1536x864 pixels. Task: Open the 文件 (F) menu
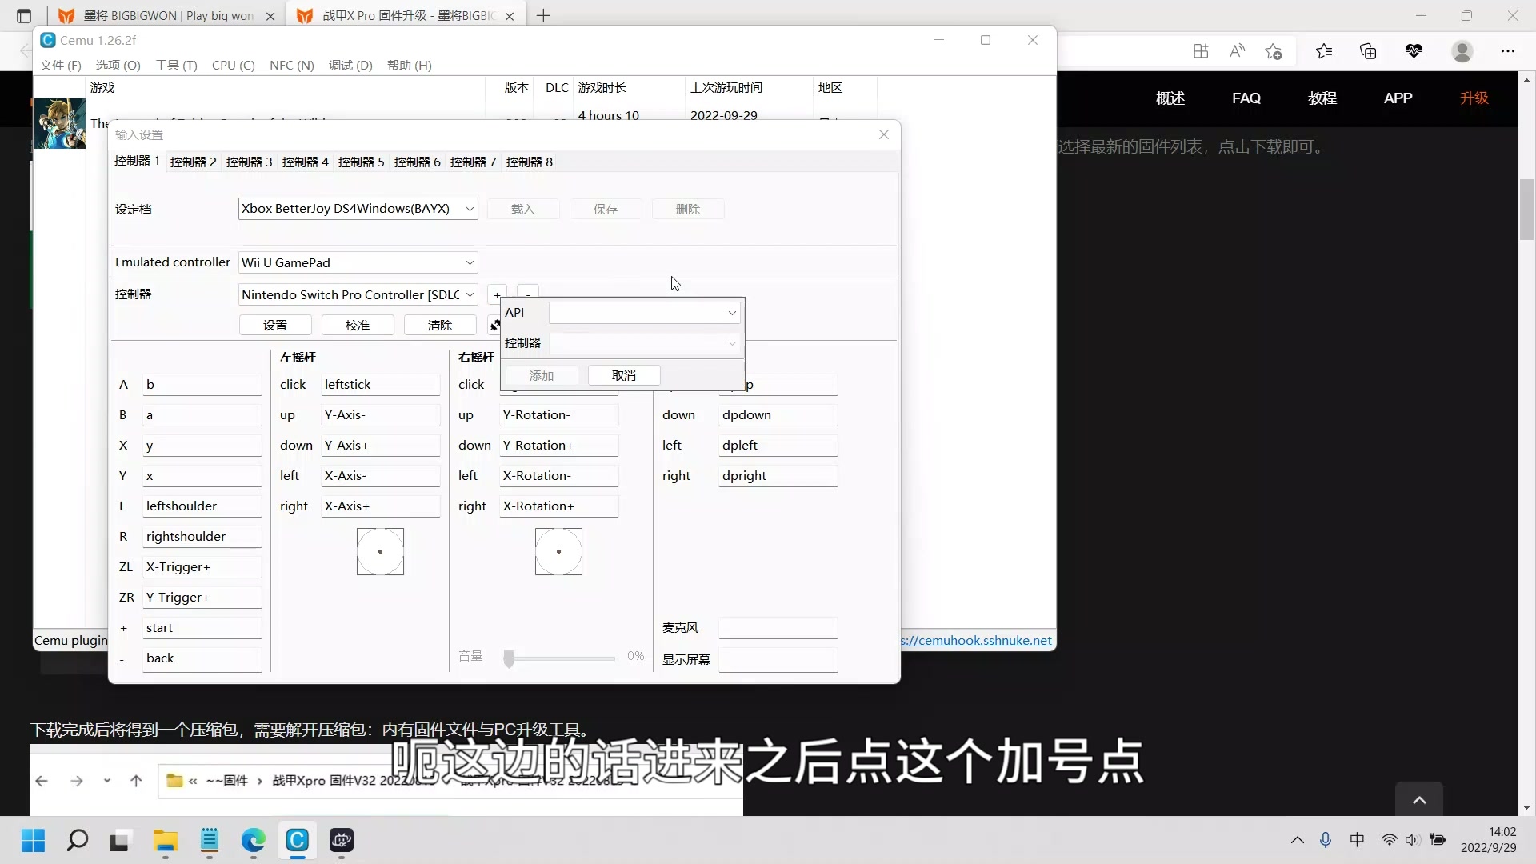(61, 65)
